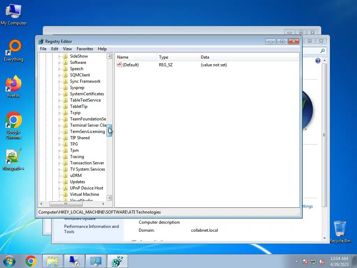Click the registry path in status bar
The width and height of the screenshot is (357, 268).
click(99, 212)
